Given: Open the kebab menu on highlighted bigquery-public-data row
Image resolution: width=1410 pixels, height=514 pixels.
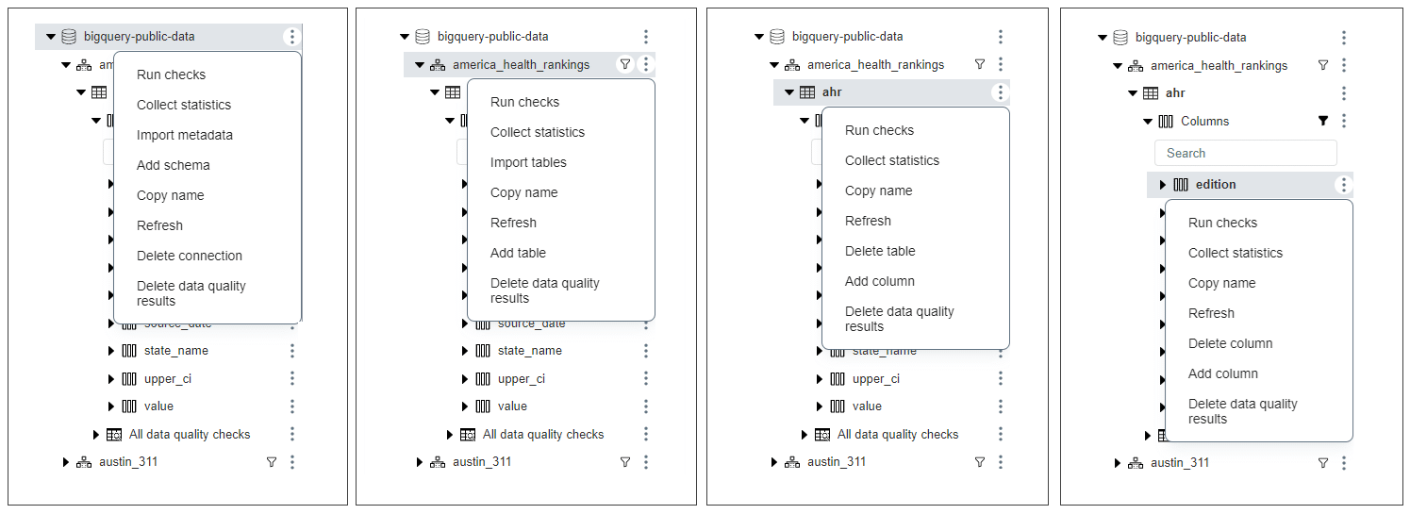Looking at the screenshot, I should 292,37.
